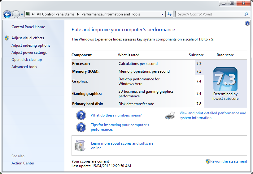The height and width of the screenshot is (174, 253).
Task: Click Re-run the assessment
Action: point(229,161)
